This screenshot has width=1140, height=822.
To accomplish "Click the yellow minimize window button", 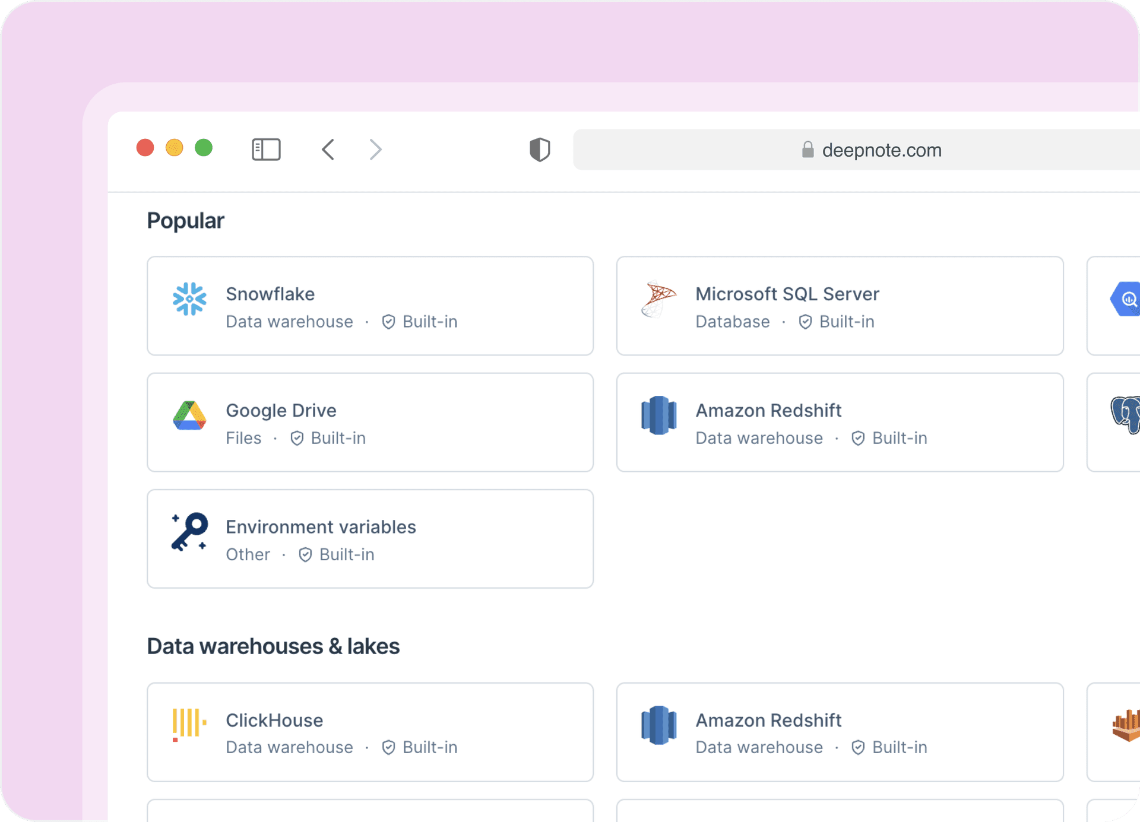I will click(x=174, y=147).
